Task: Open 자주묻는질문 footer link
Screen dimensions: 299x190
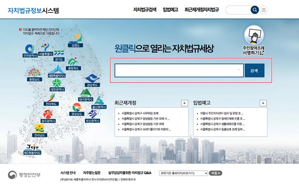Action: pos(92,173)
